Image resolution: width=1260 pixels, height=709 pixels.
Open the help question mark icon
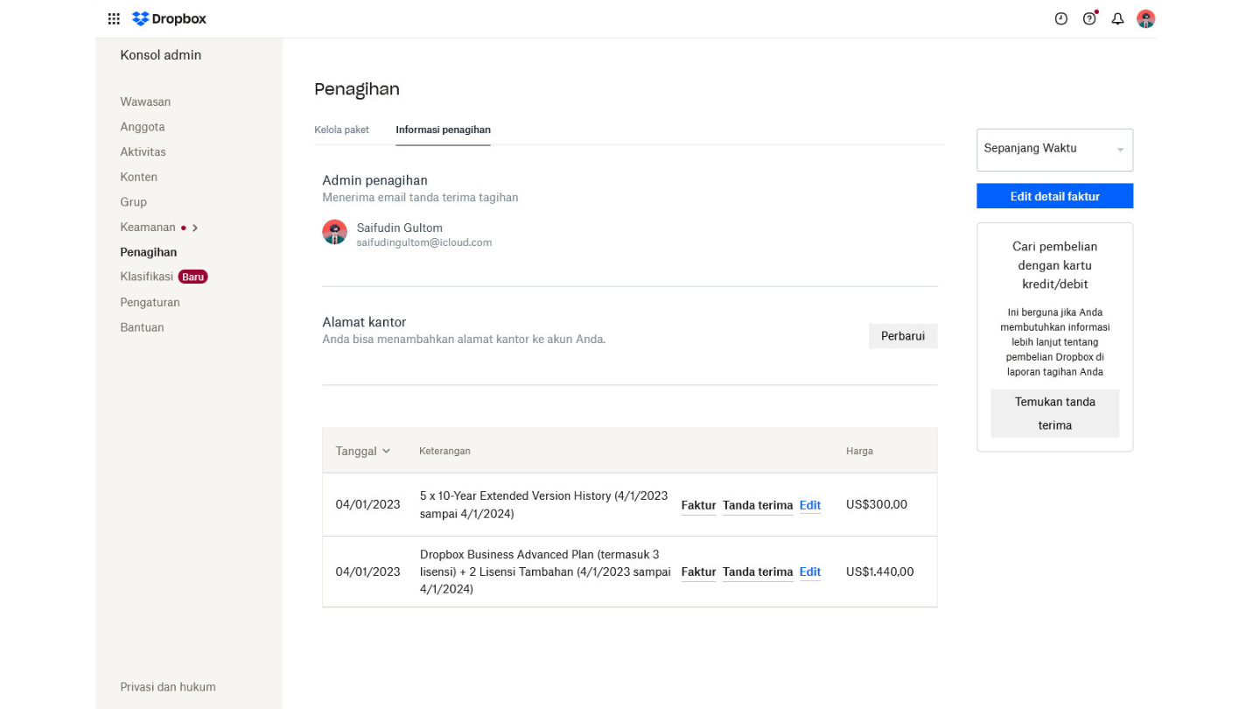(x=1089, y=18)
